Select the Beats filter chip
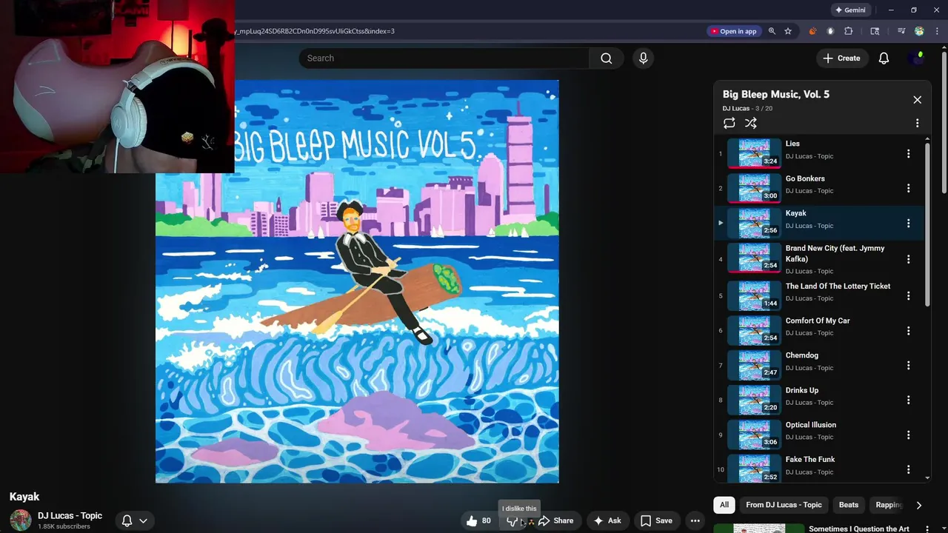Screen dimensions: 948x533 pos(849,505)
